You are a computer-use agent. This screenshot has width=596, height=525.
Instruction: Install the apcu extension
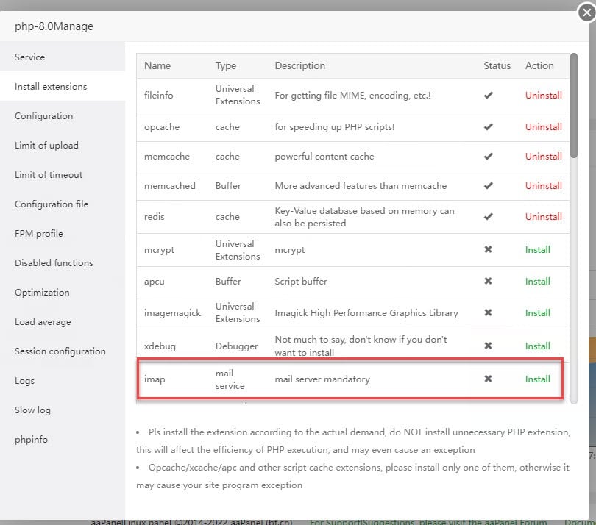(x=537, y=281)
